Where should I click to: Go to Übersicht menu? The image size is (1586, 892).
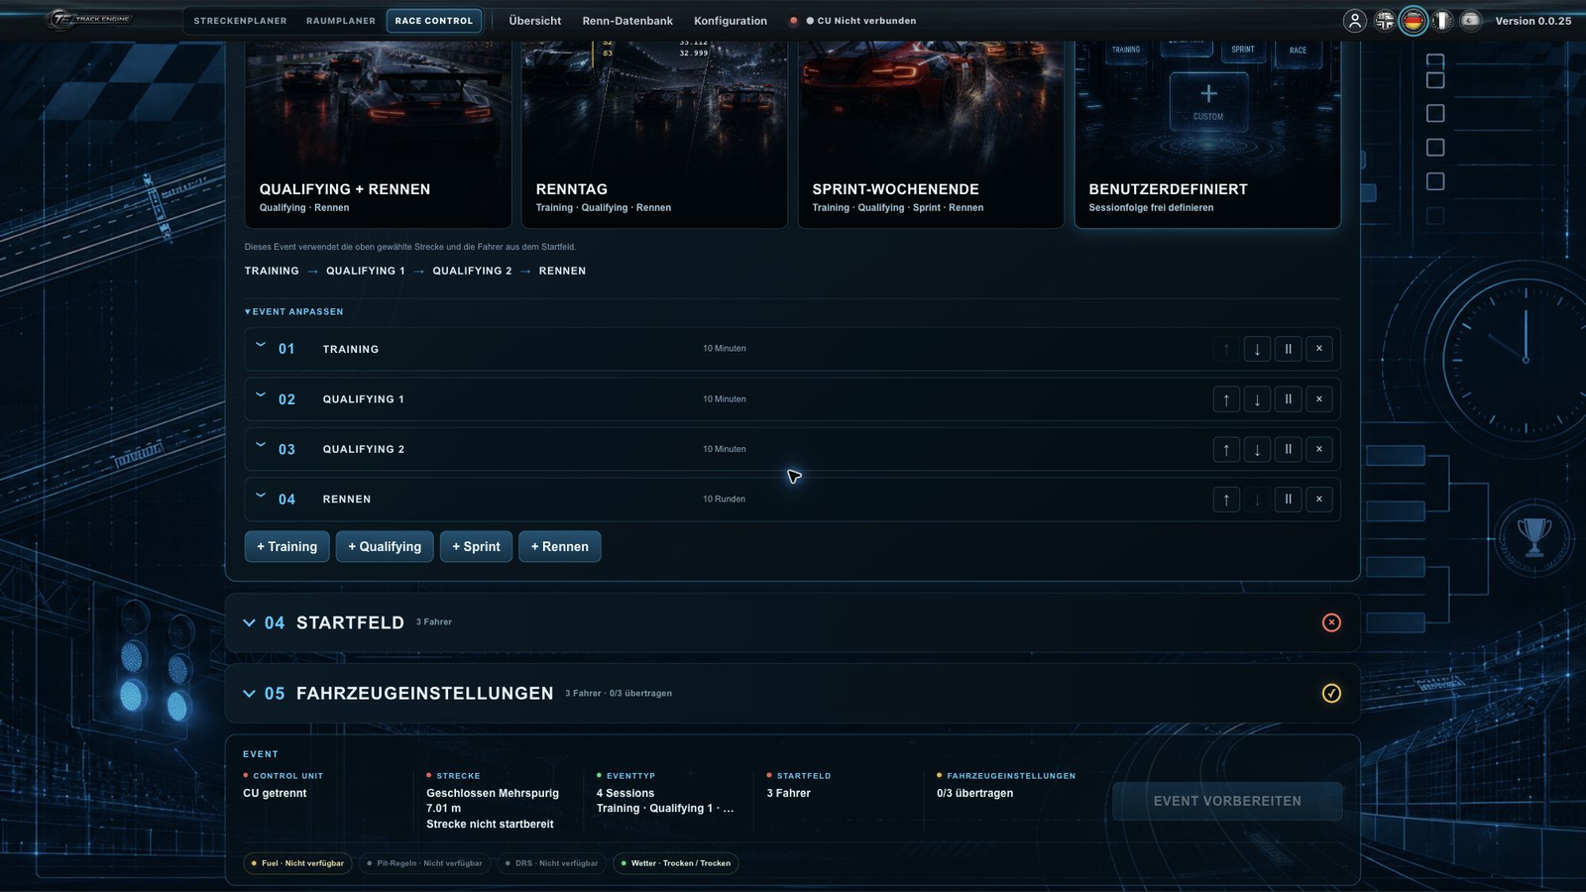[535, 21]
